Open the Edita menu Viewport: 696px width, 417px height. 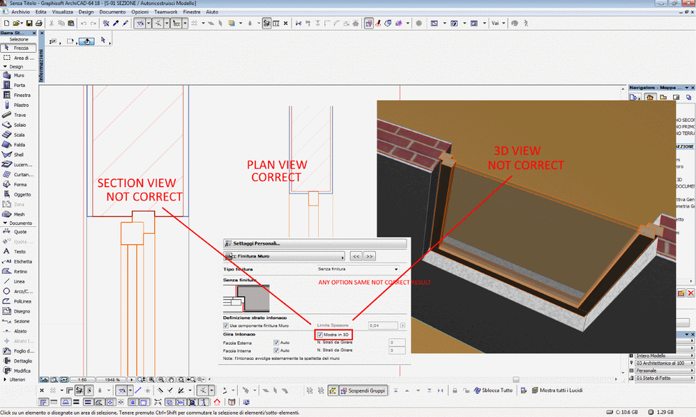point(40,12)
